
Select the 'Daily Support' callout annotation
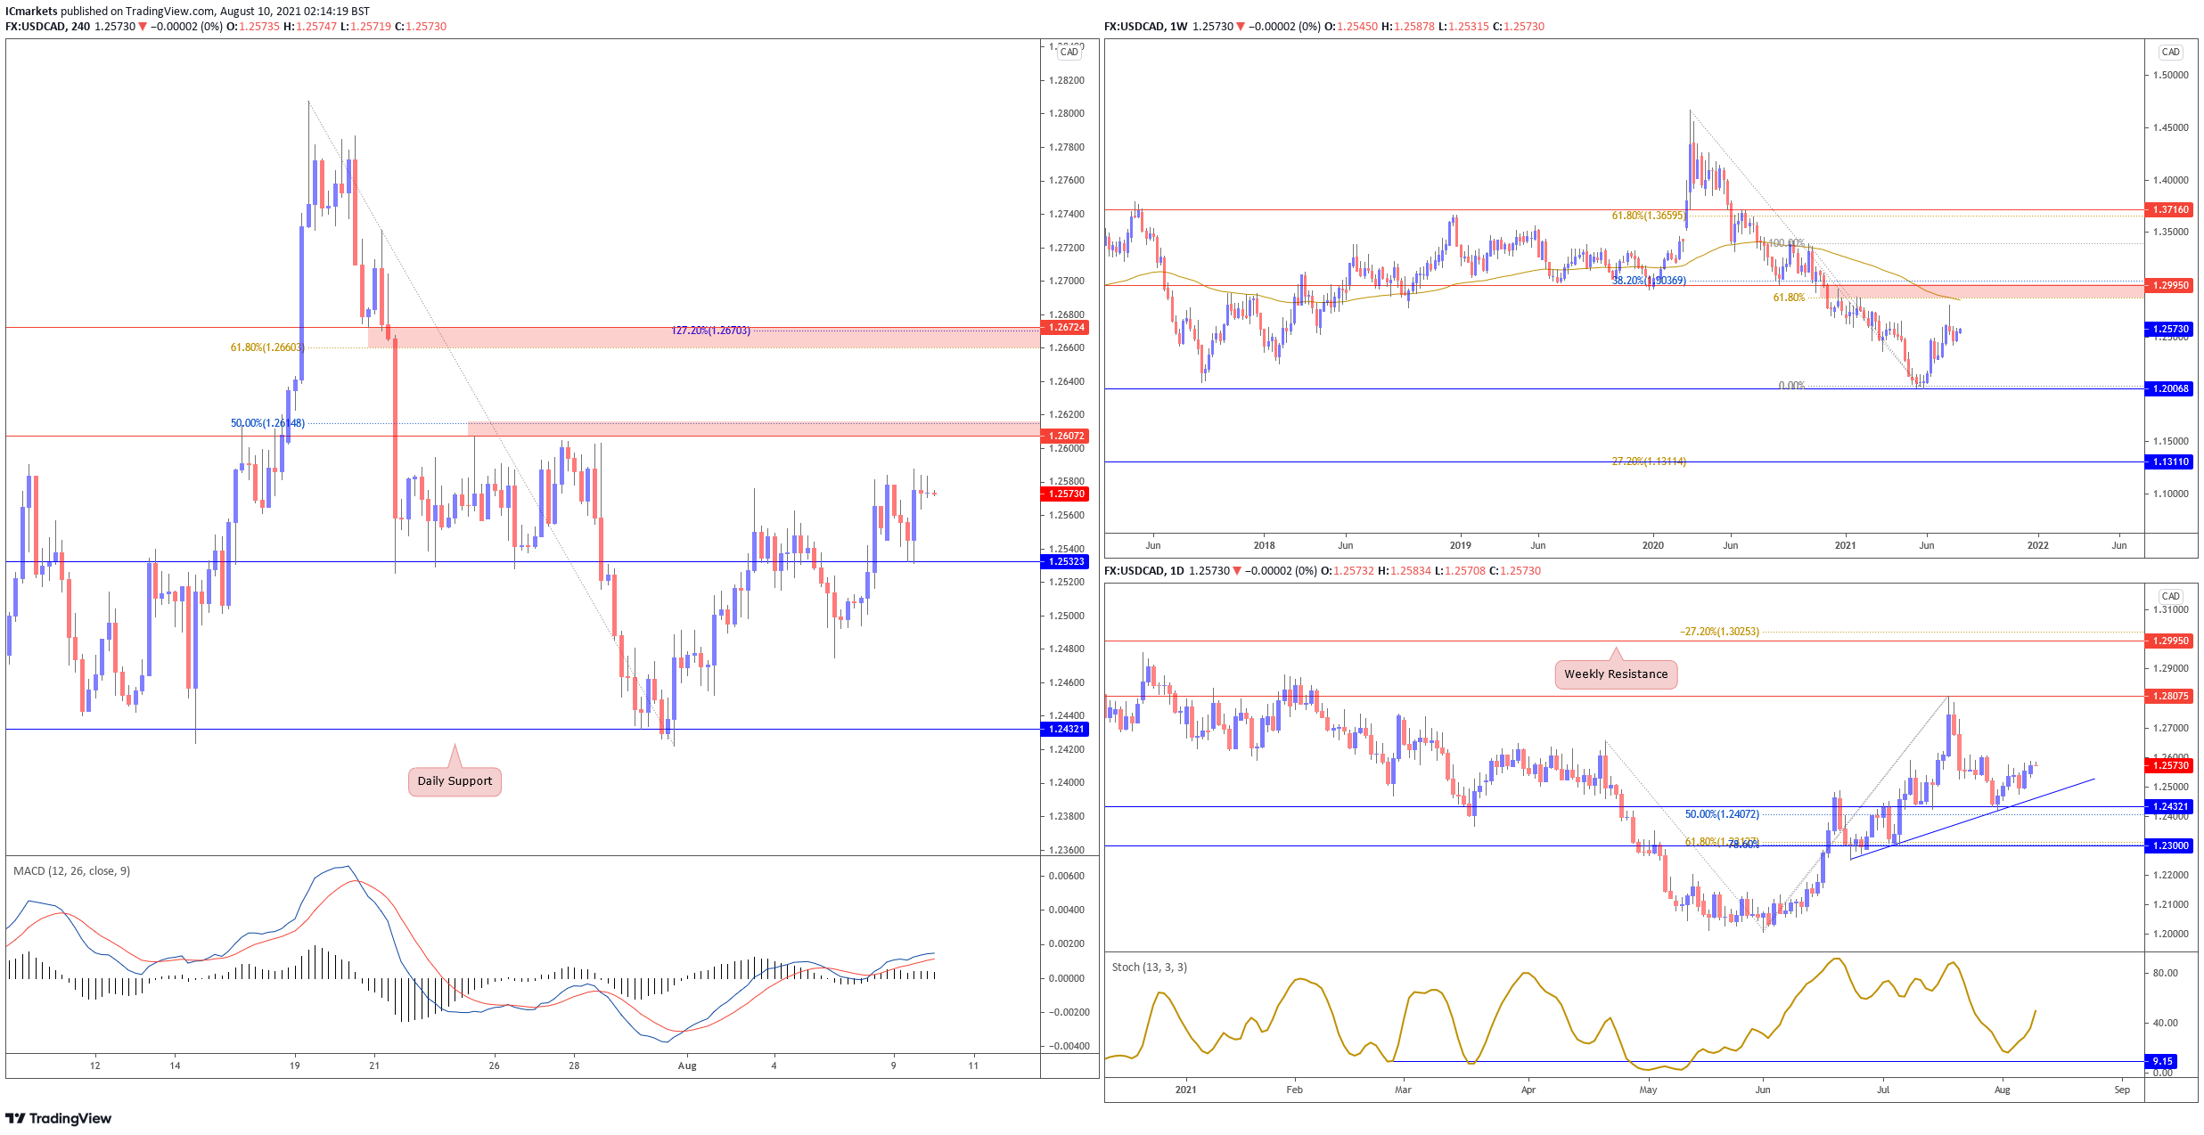point(455,780)
